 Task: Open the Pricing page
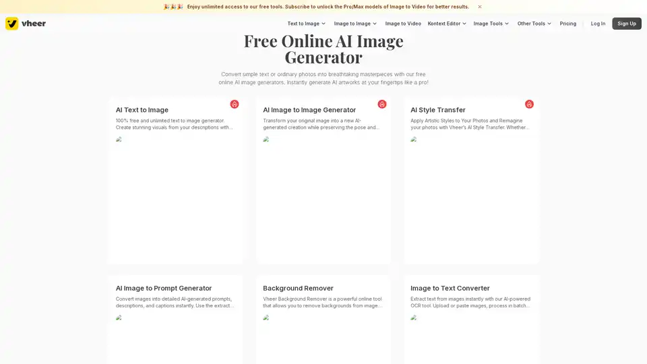(567, 24)
